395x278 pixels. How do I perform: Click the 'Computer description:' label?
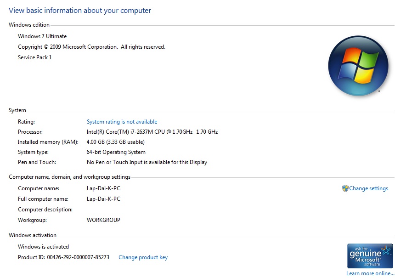45,210
